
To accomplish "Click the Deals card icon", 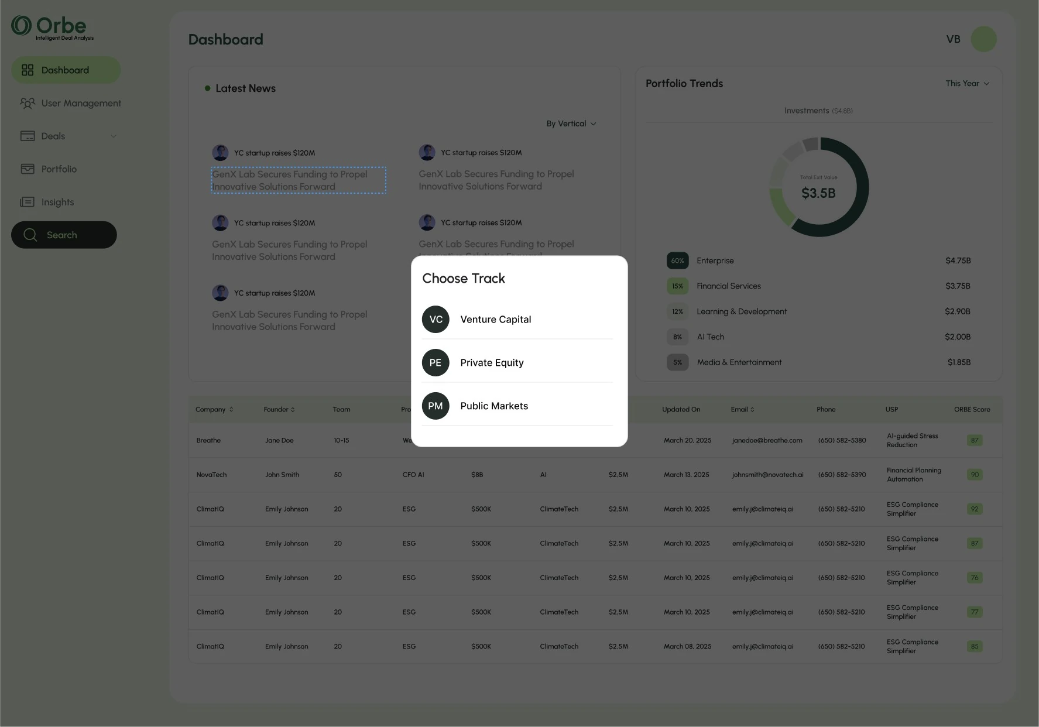I will click(28, 136).
